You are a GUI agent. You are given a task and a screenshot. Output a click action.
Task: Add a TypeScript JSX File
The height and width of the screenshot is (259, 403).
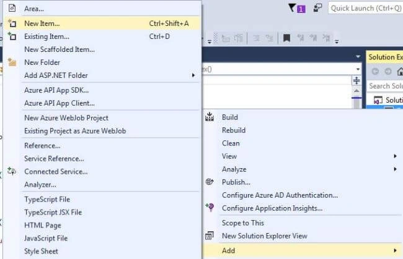point(102,213)
